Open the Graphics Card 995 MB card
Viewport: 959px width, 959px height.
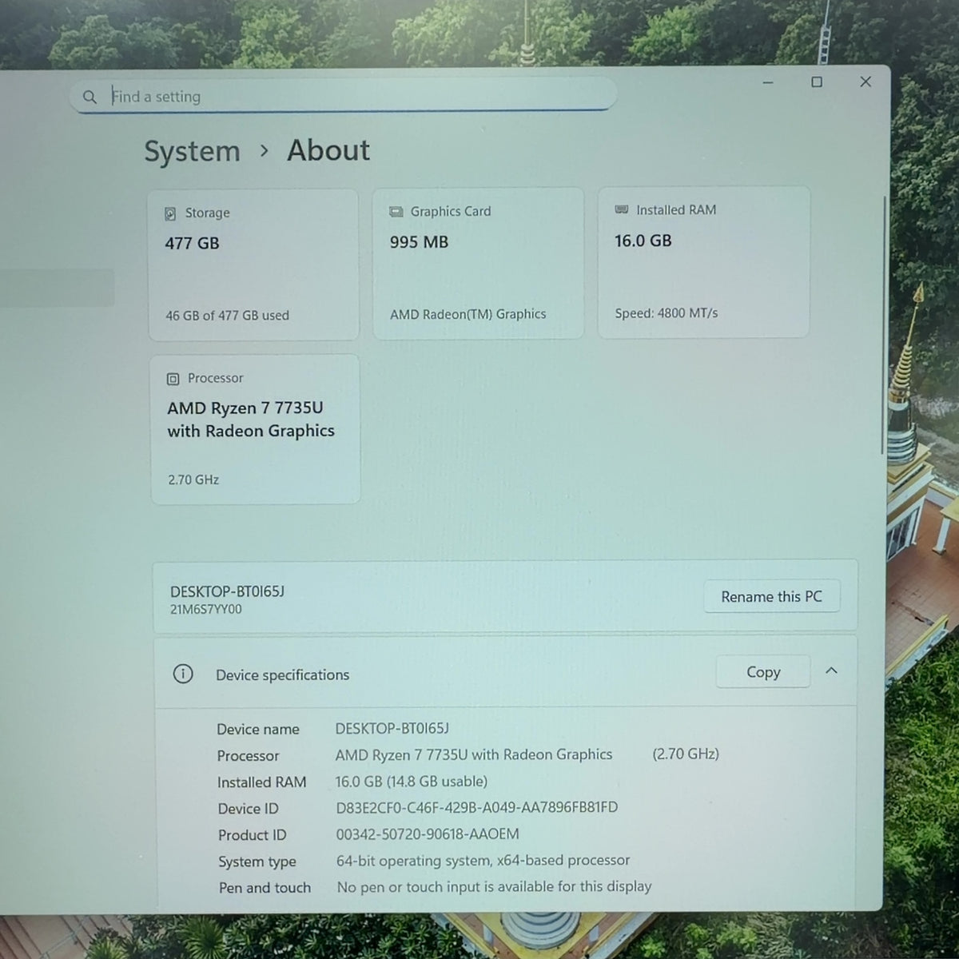(478, 264)
